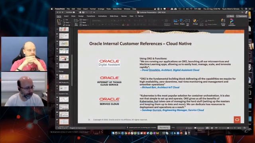
Task: Switch to the Transitions ribbon tab
Action: [x=91, y=16]
